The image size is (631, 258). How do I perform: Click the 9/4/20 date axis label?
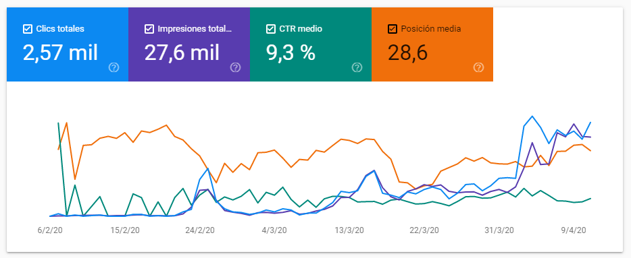[x=574, y=230]
